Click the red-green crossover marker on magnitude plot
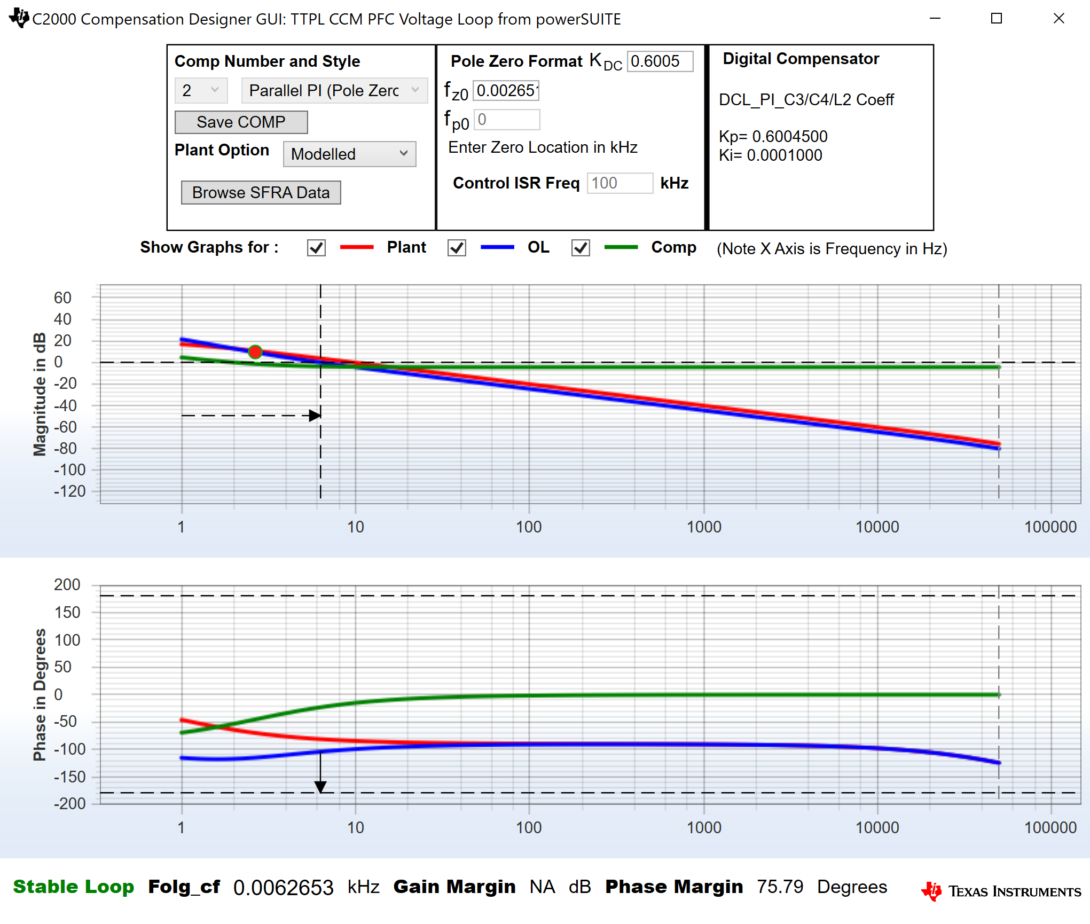The image size is (1090, 924). 255,351
